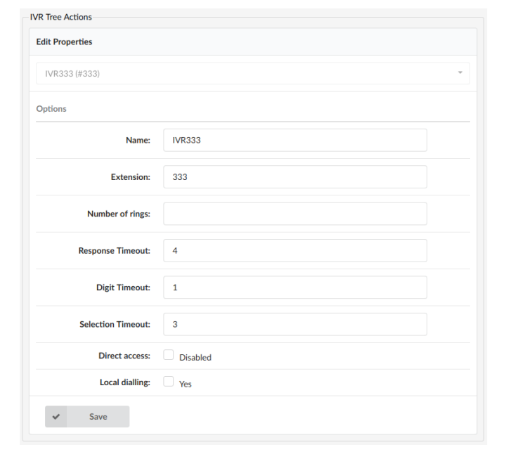Click the Edit Properties panel header
The width and height of the screenshot is (506, 452).
pyautogui.click(x=64, y=42)
